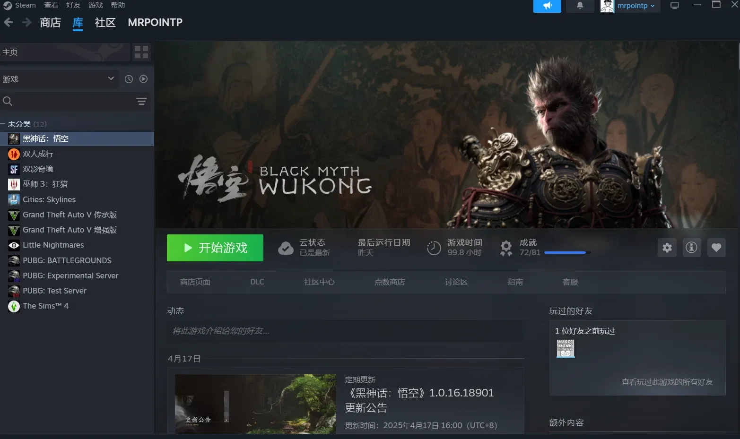Viewport: 740px width, 439px height.
Task: Open the notifications bell
Action: [580, 6]
